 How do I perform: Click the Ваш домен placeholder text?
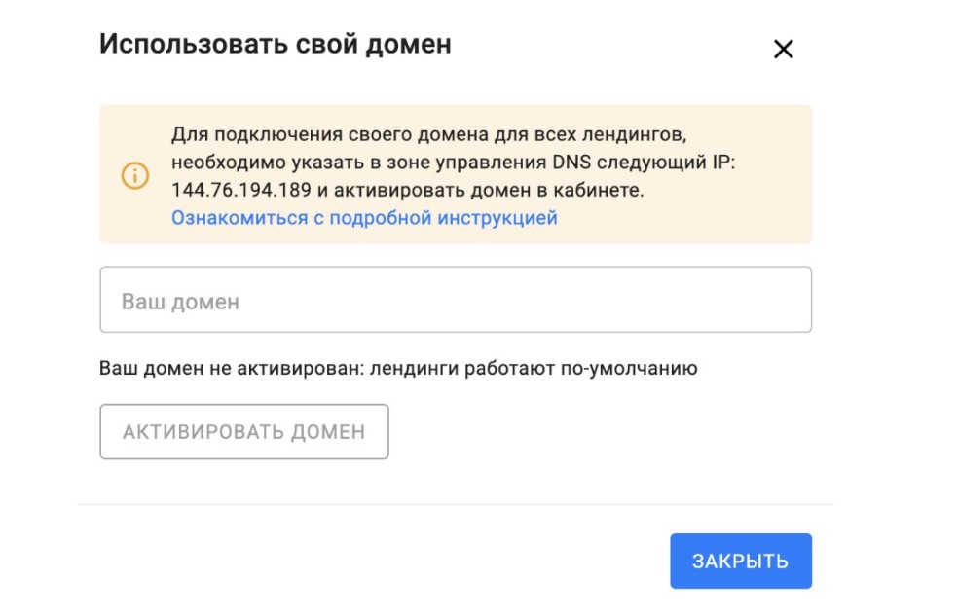pos(180,302)
